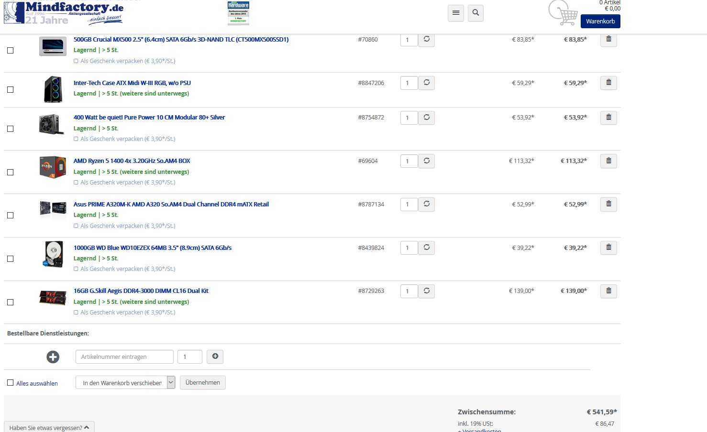Delete Inter-Tech Case with trash icon

(x=608, y=83)
